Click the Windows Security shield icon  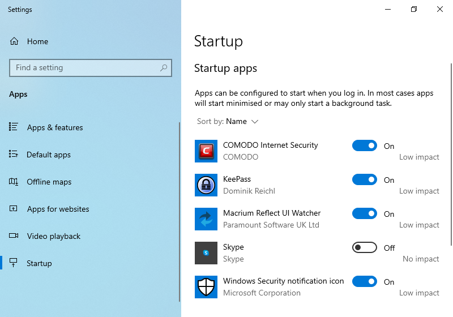click(x=206, y=286)
